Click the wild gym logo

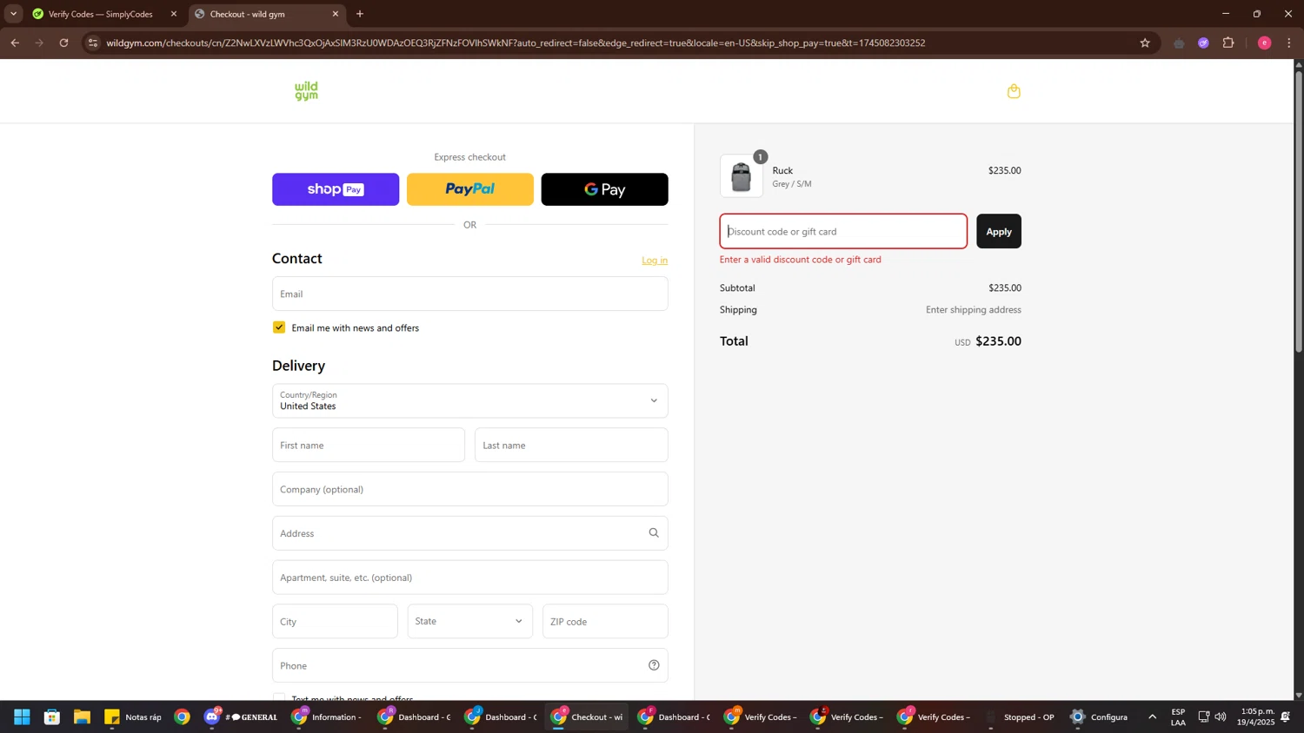[306, 91]
